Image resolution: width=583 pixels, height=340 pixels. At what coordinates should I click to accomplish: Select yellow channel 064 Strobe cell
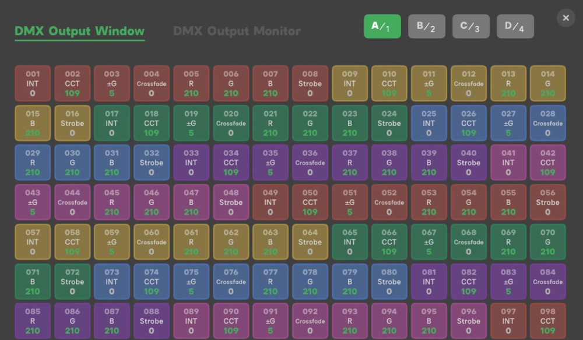point(310,242)
